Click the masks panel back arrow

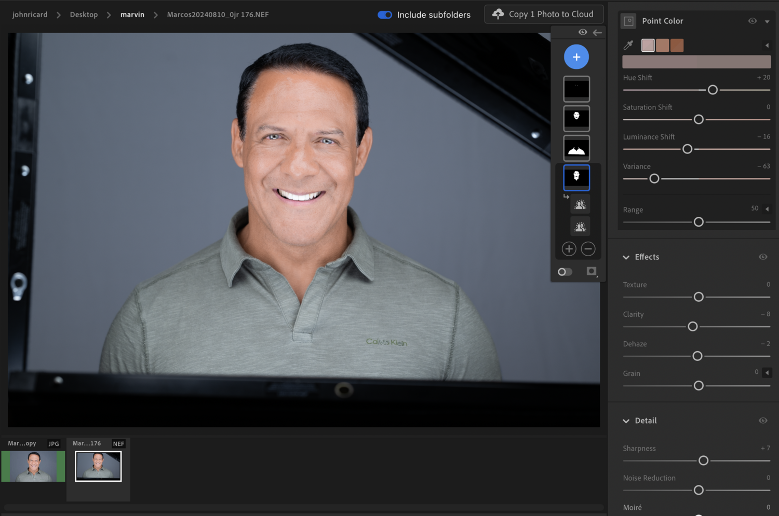point(597,32)
